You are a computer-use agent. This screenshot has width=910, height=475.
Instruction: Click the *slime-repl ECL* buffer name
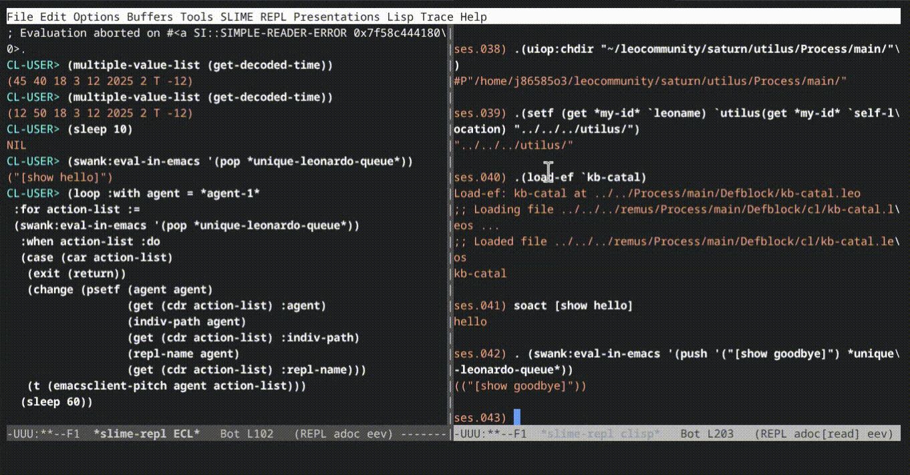pyautogui.click(x=146, y=434)
